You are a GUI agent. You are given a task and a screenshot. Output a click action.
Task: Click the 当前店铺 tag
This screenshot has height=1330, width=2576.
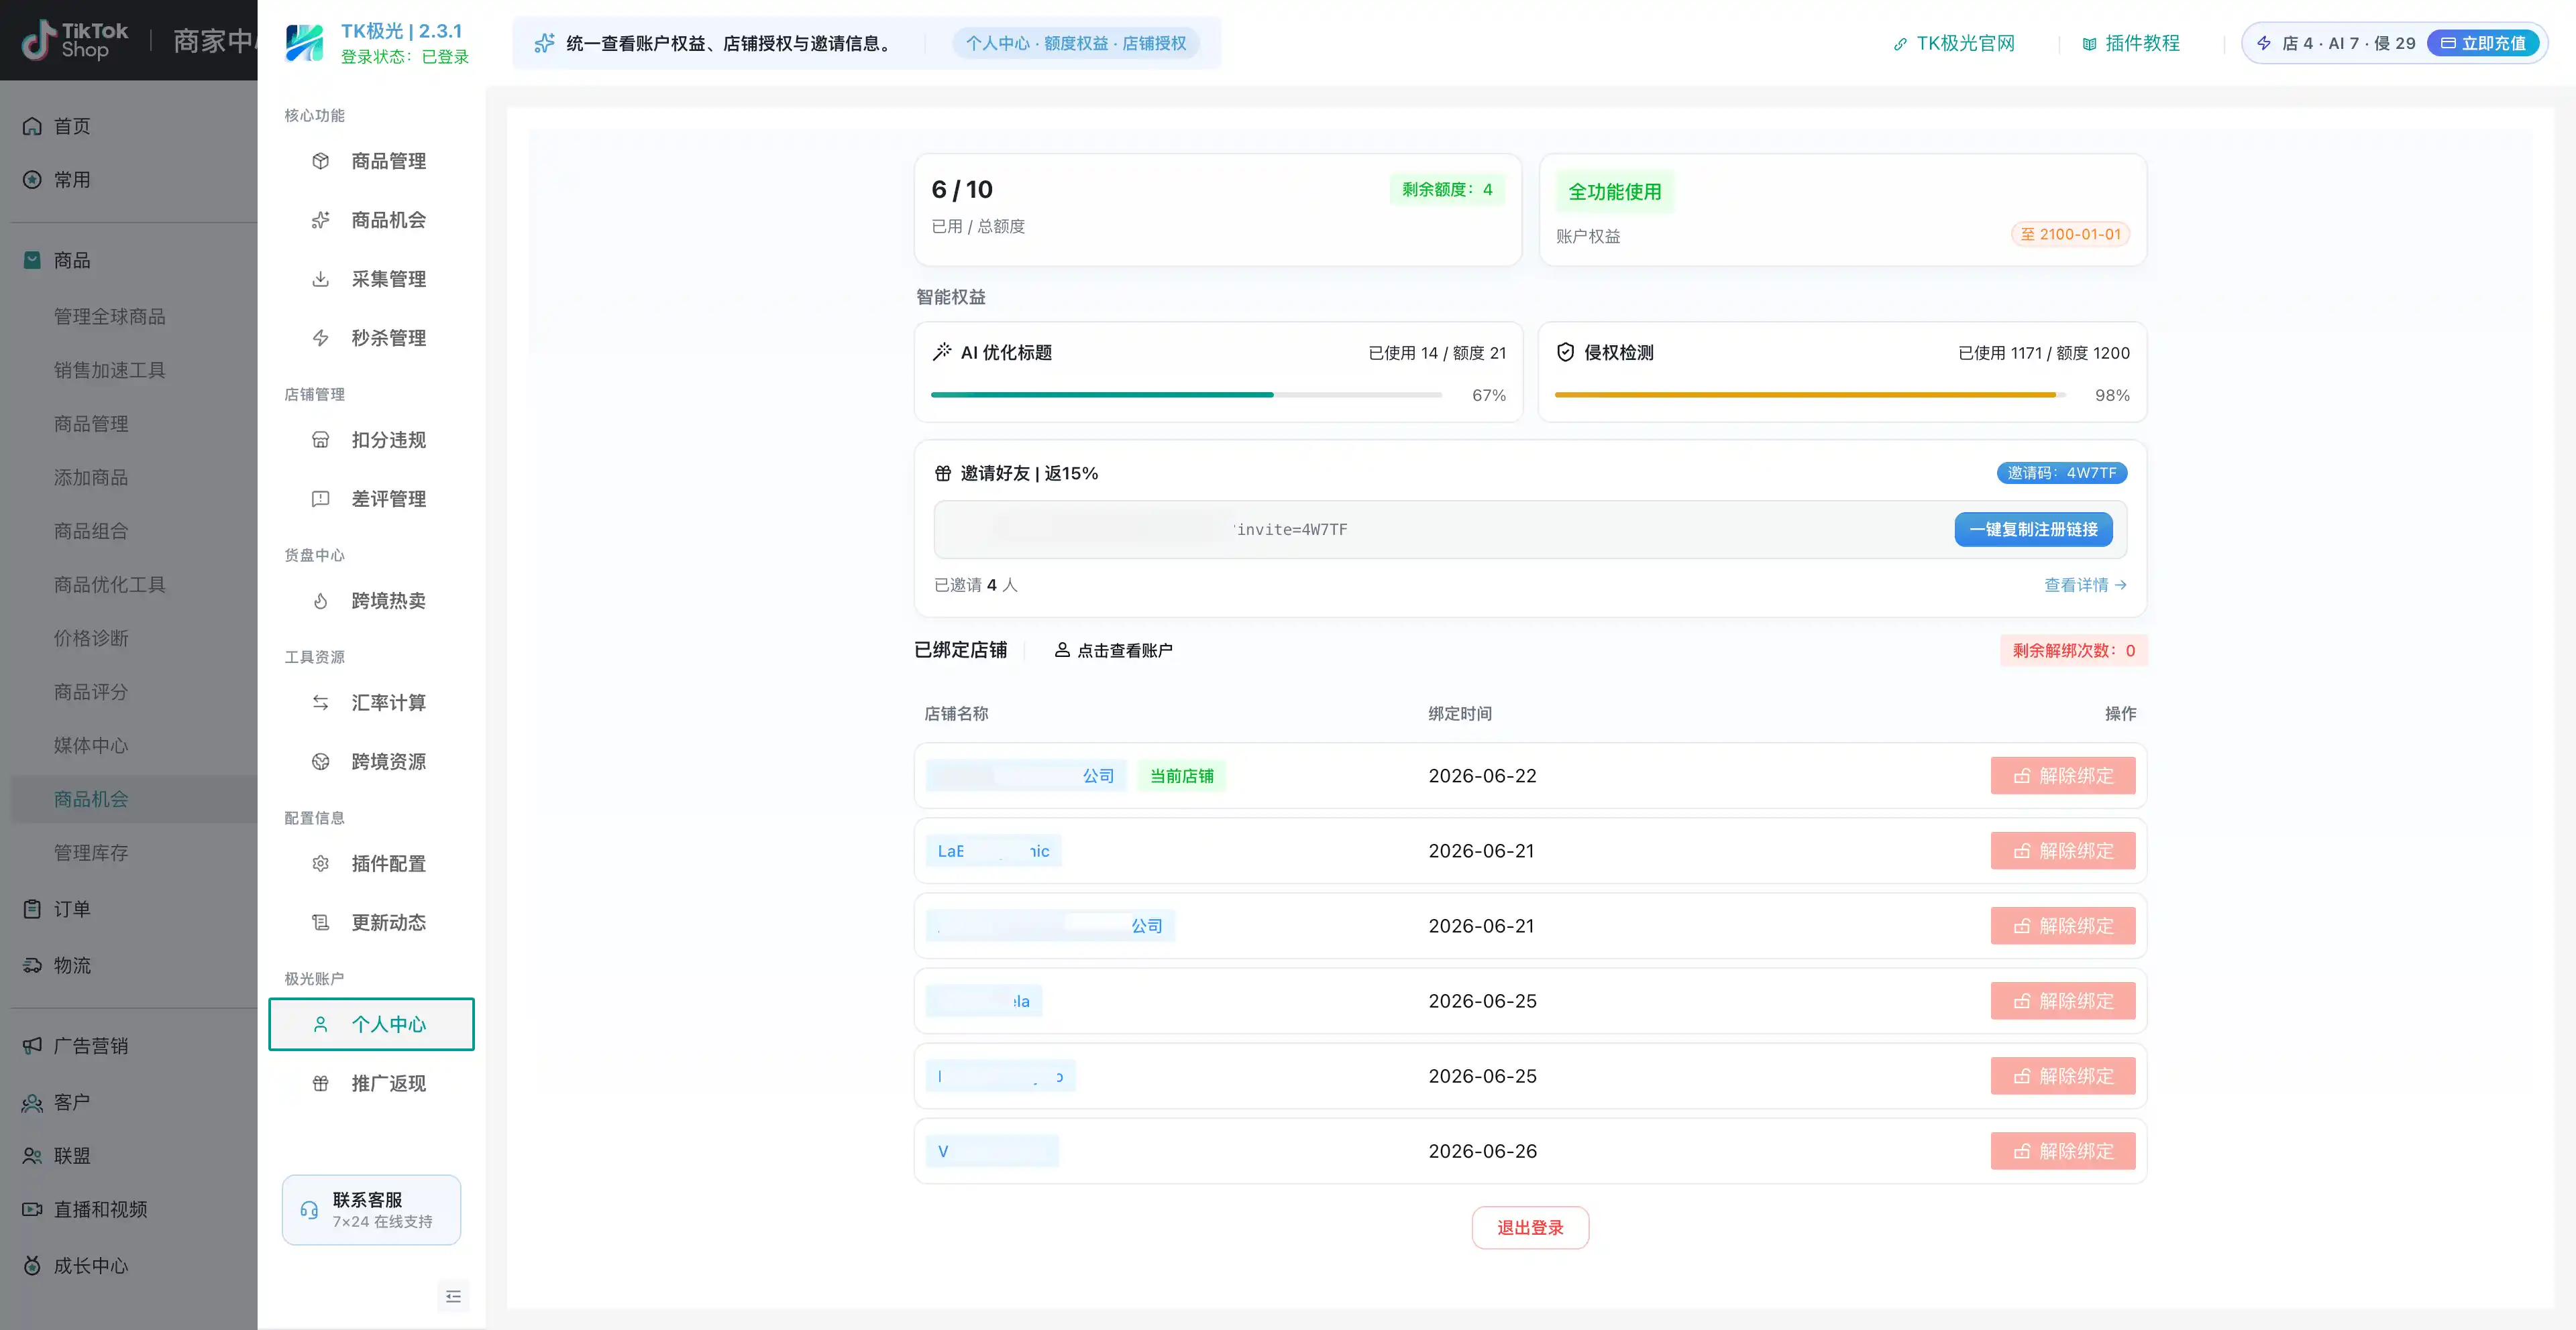(1181, 776)
